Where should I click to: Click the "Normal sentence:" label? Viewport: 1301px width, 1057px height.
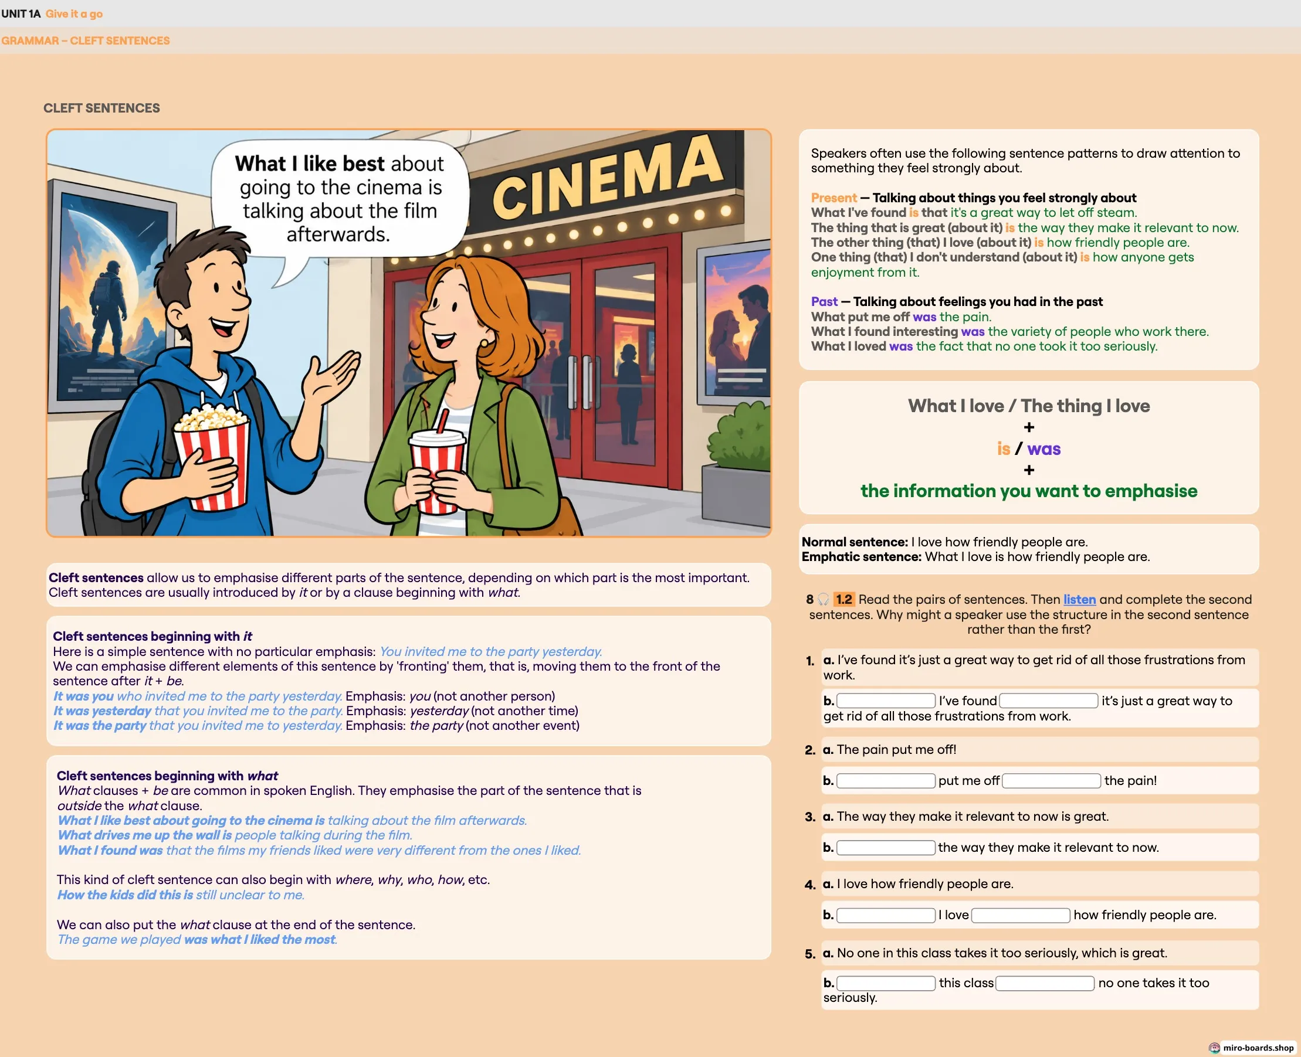coord(855,542)
